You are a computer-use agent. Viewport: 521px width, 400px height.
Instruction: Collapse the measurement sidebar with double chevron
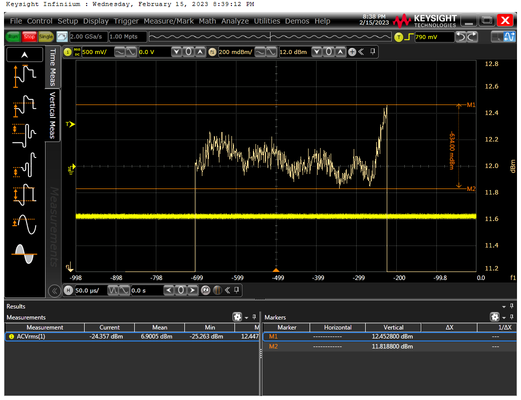pyautogui.click(x=54, y=290)
